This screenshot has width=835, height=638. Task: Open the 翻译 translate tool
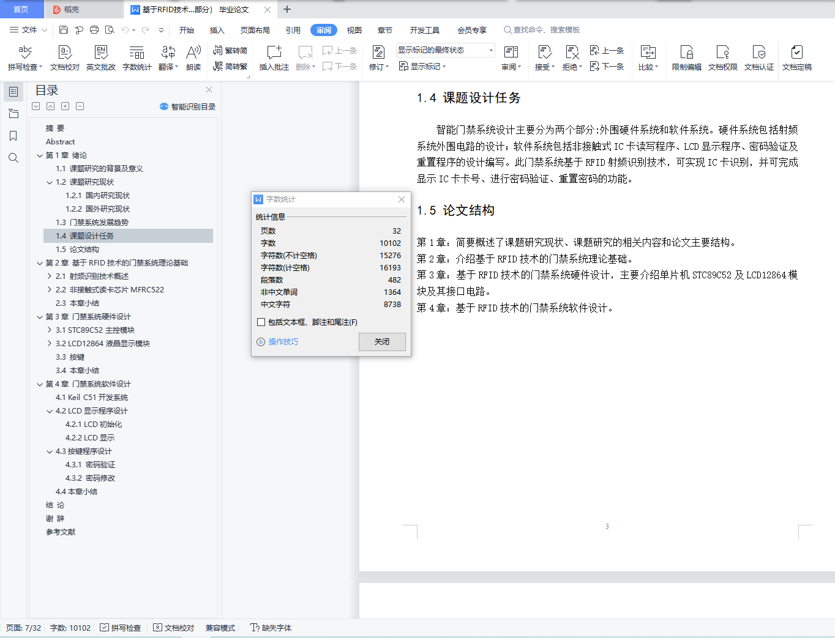click(168, 58)
